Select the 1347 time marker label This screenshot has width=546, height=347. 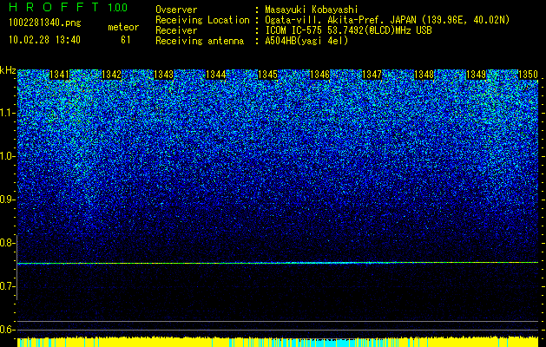[372, 75]
